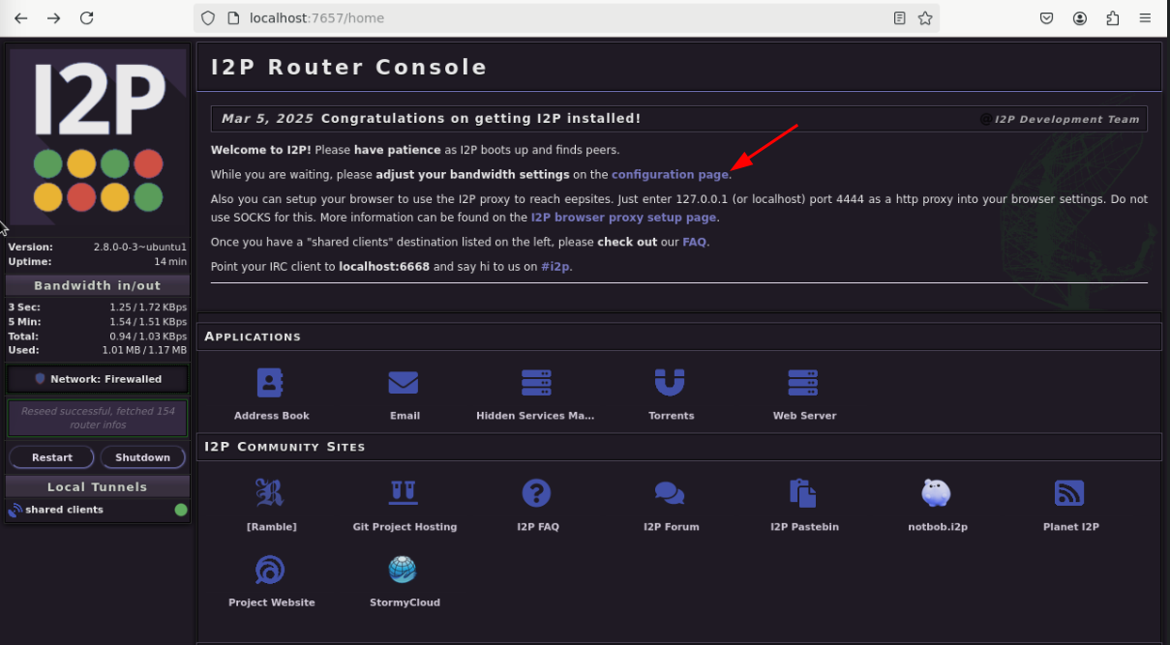1170x645 pixels.
Task: Follow the #i2p IRC channel link
Action: (555, 266)
